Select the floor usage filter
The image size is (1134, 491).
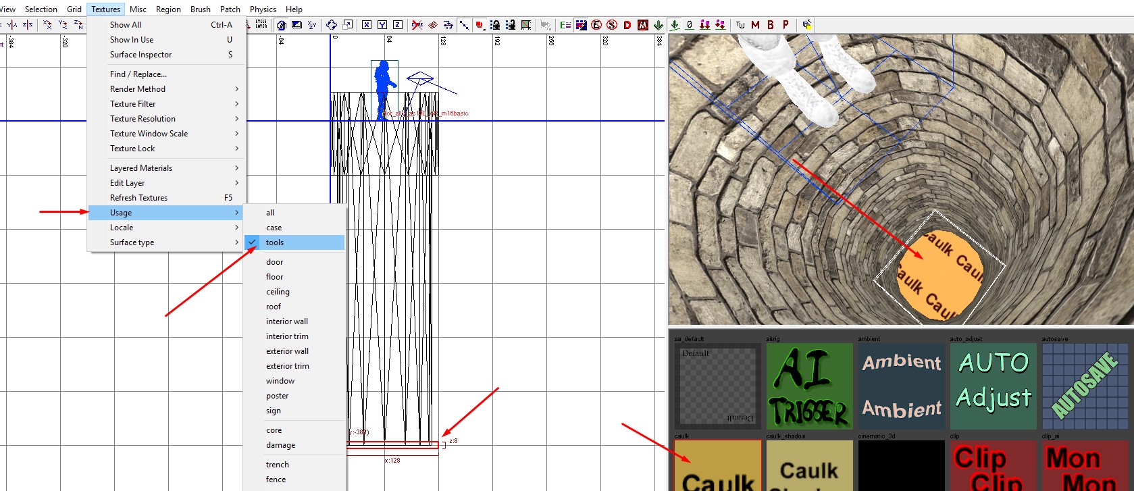tap(294, 277)
